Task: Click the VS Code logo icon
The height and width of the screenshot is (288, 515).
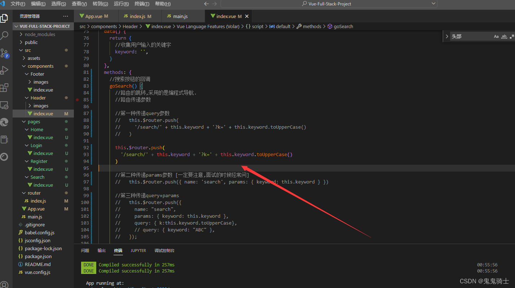Action: [3, 4]
